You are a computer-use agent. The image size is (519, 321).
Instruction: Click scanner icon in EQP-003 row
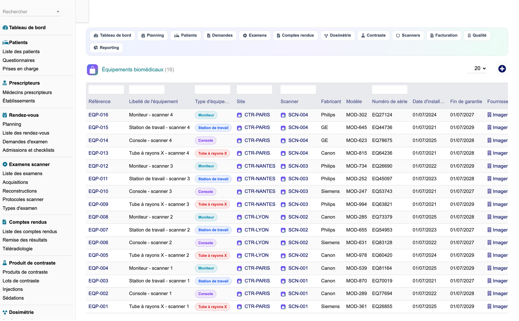point(283,281)
